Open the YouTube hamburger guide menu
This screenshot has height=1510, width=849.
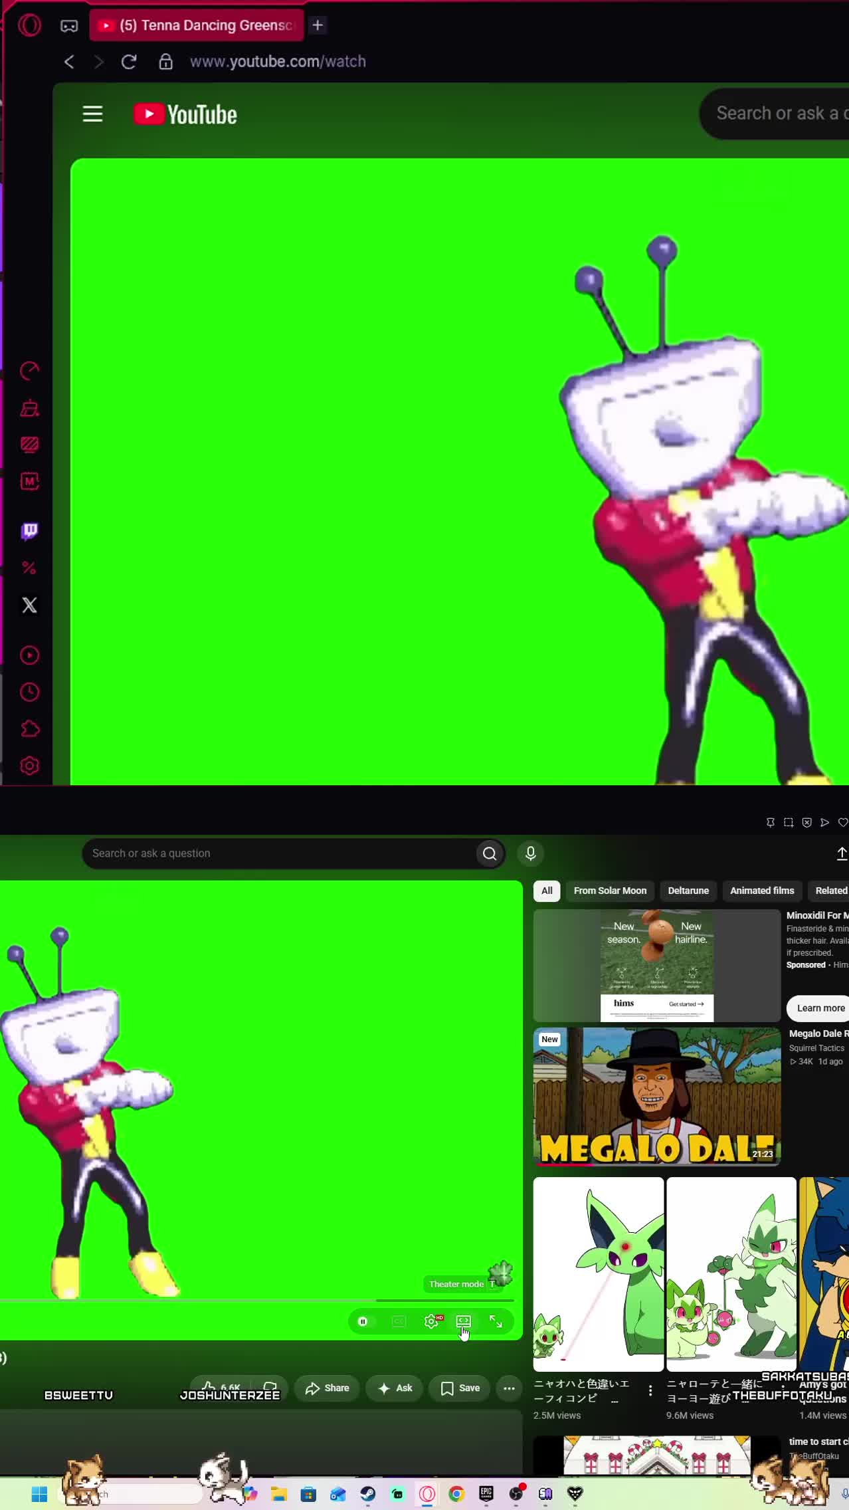tap(92, 114)
